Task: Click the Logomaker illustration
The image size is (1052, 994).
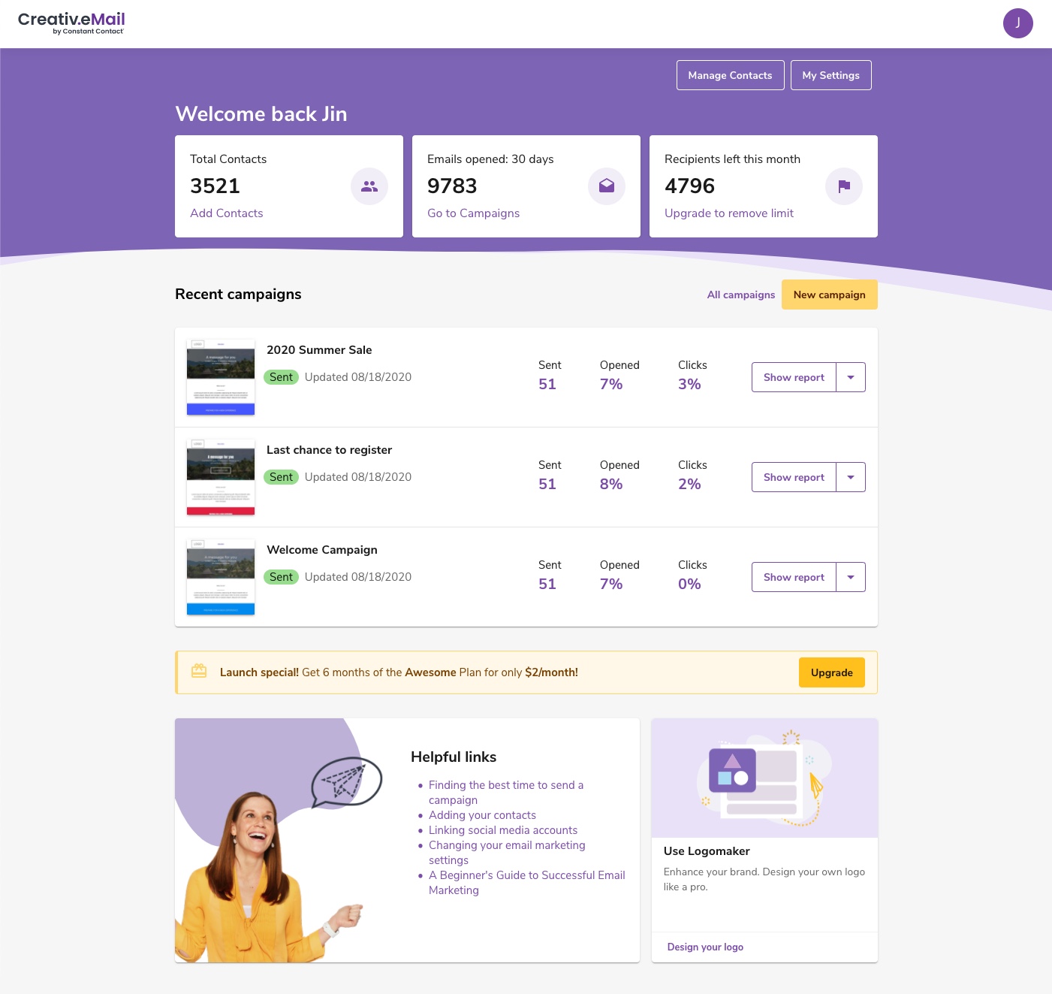Action: (764, 777)
